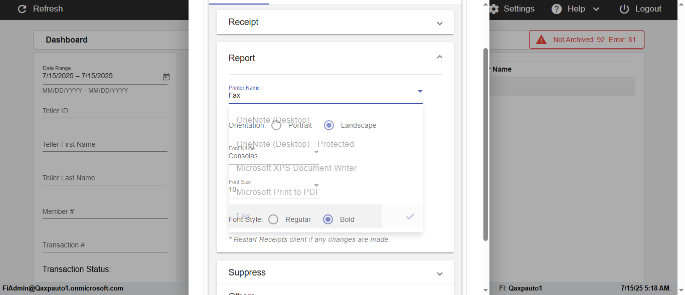This screenshot has height=295, width=685.
Task: Click the Logout power icon
Action: point(624,9)
